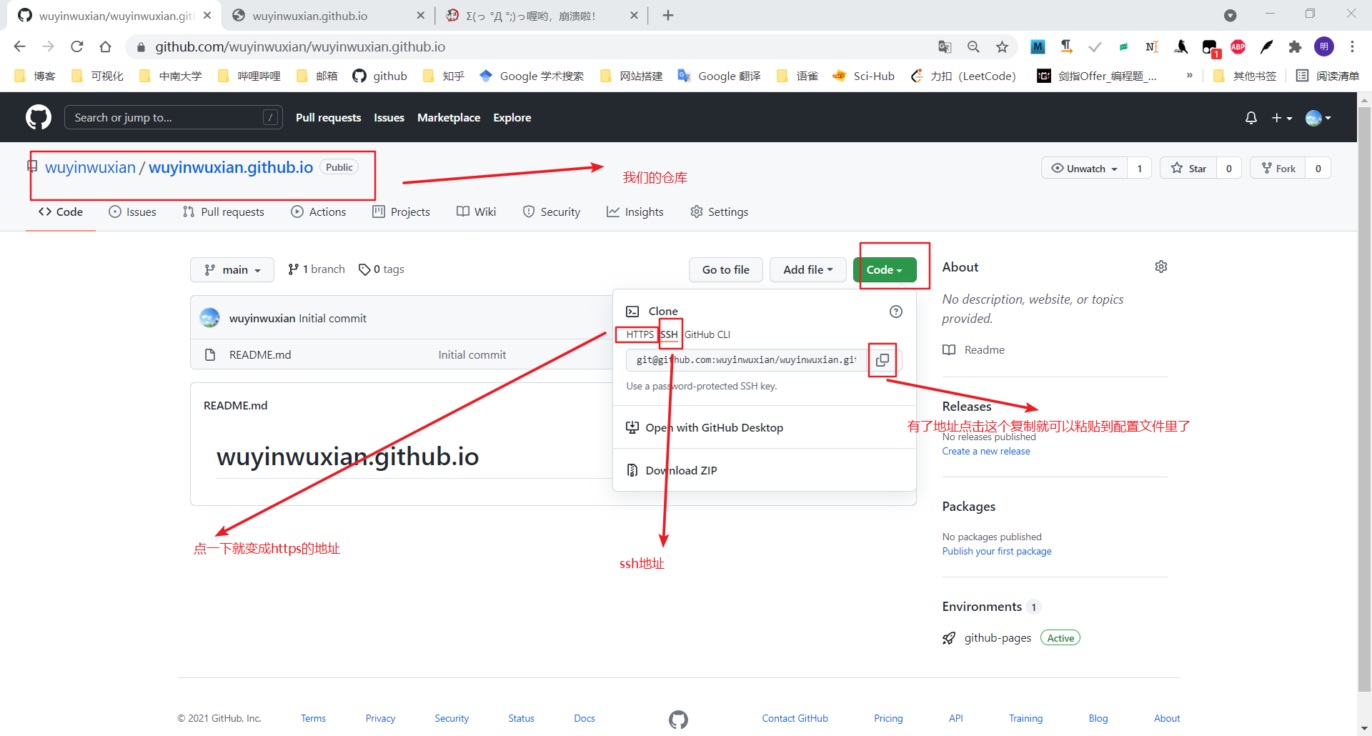Open the wuyinwuxian owner link

tap(90, 167)
